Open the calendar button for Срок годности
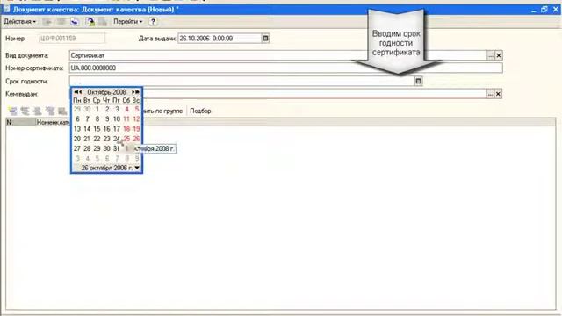The width and height of the screenshot is (562, 316). coord(418,82)
